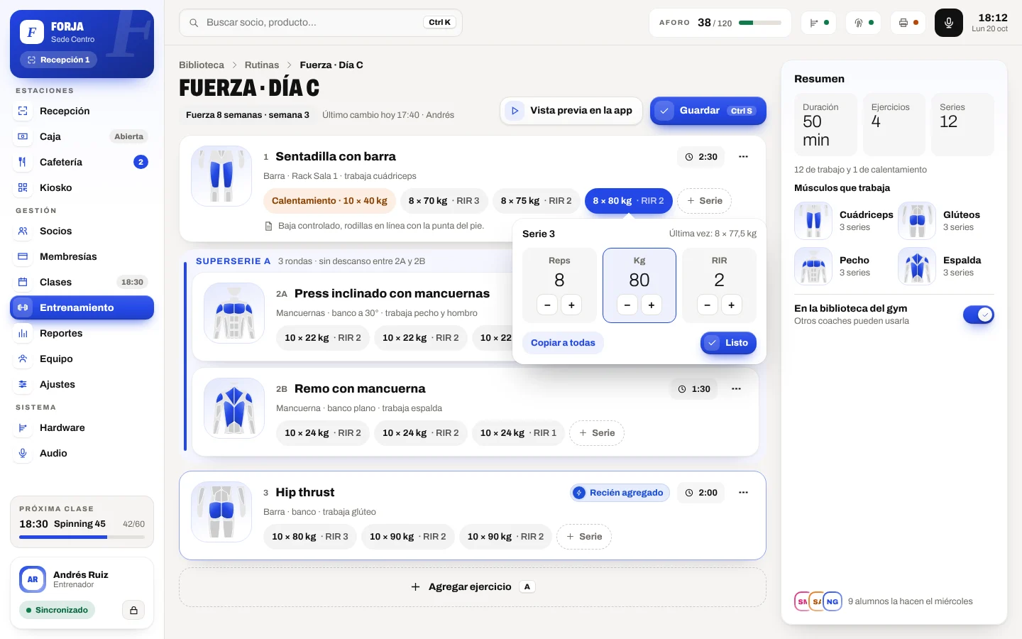Toggle En la biblioteca del gym switch

[978, 315]
